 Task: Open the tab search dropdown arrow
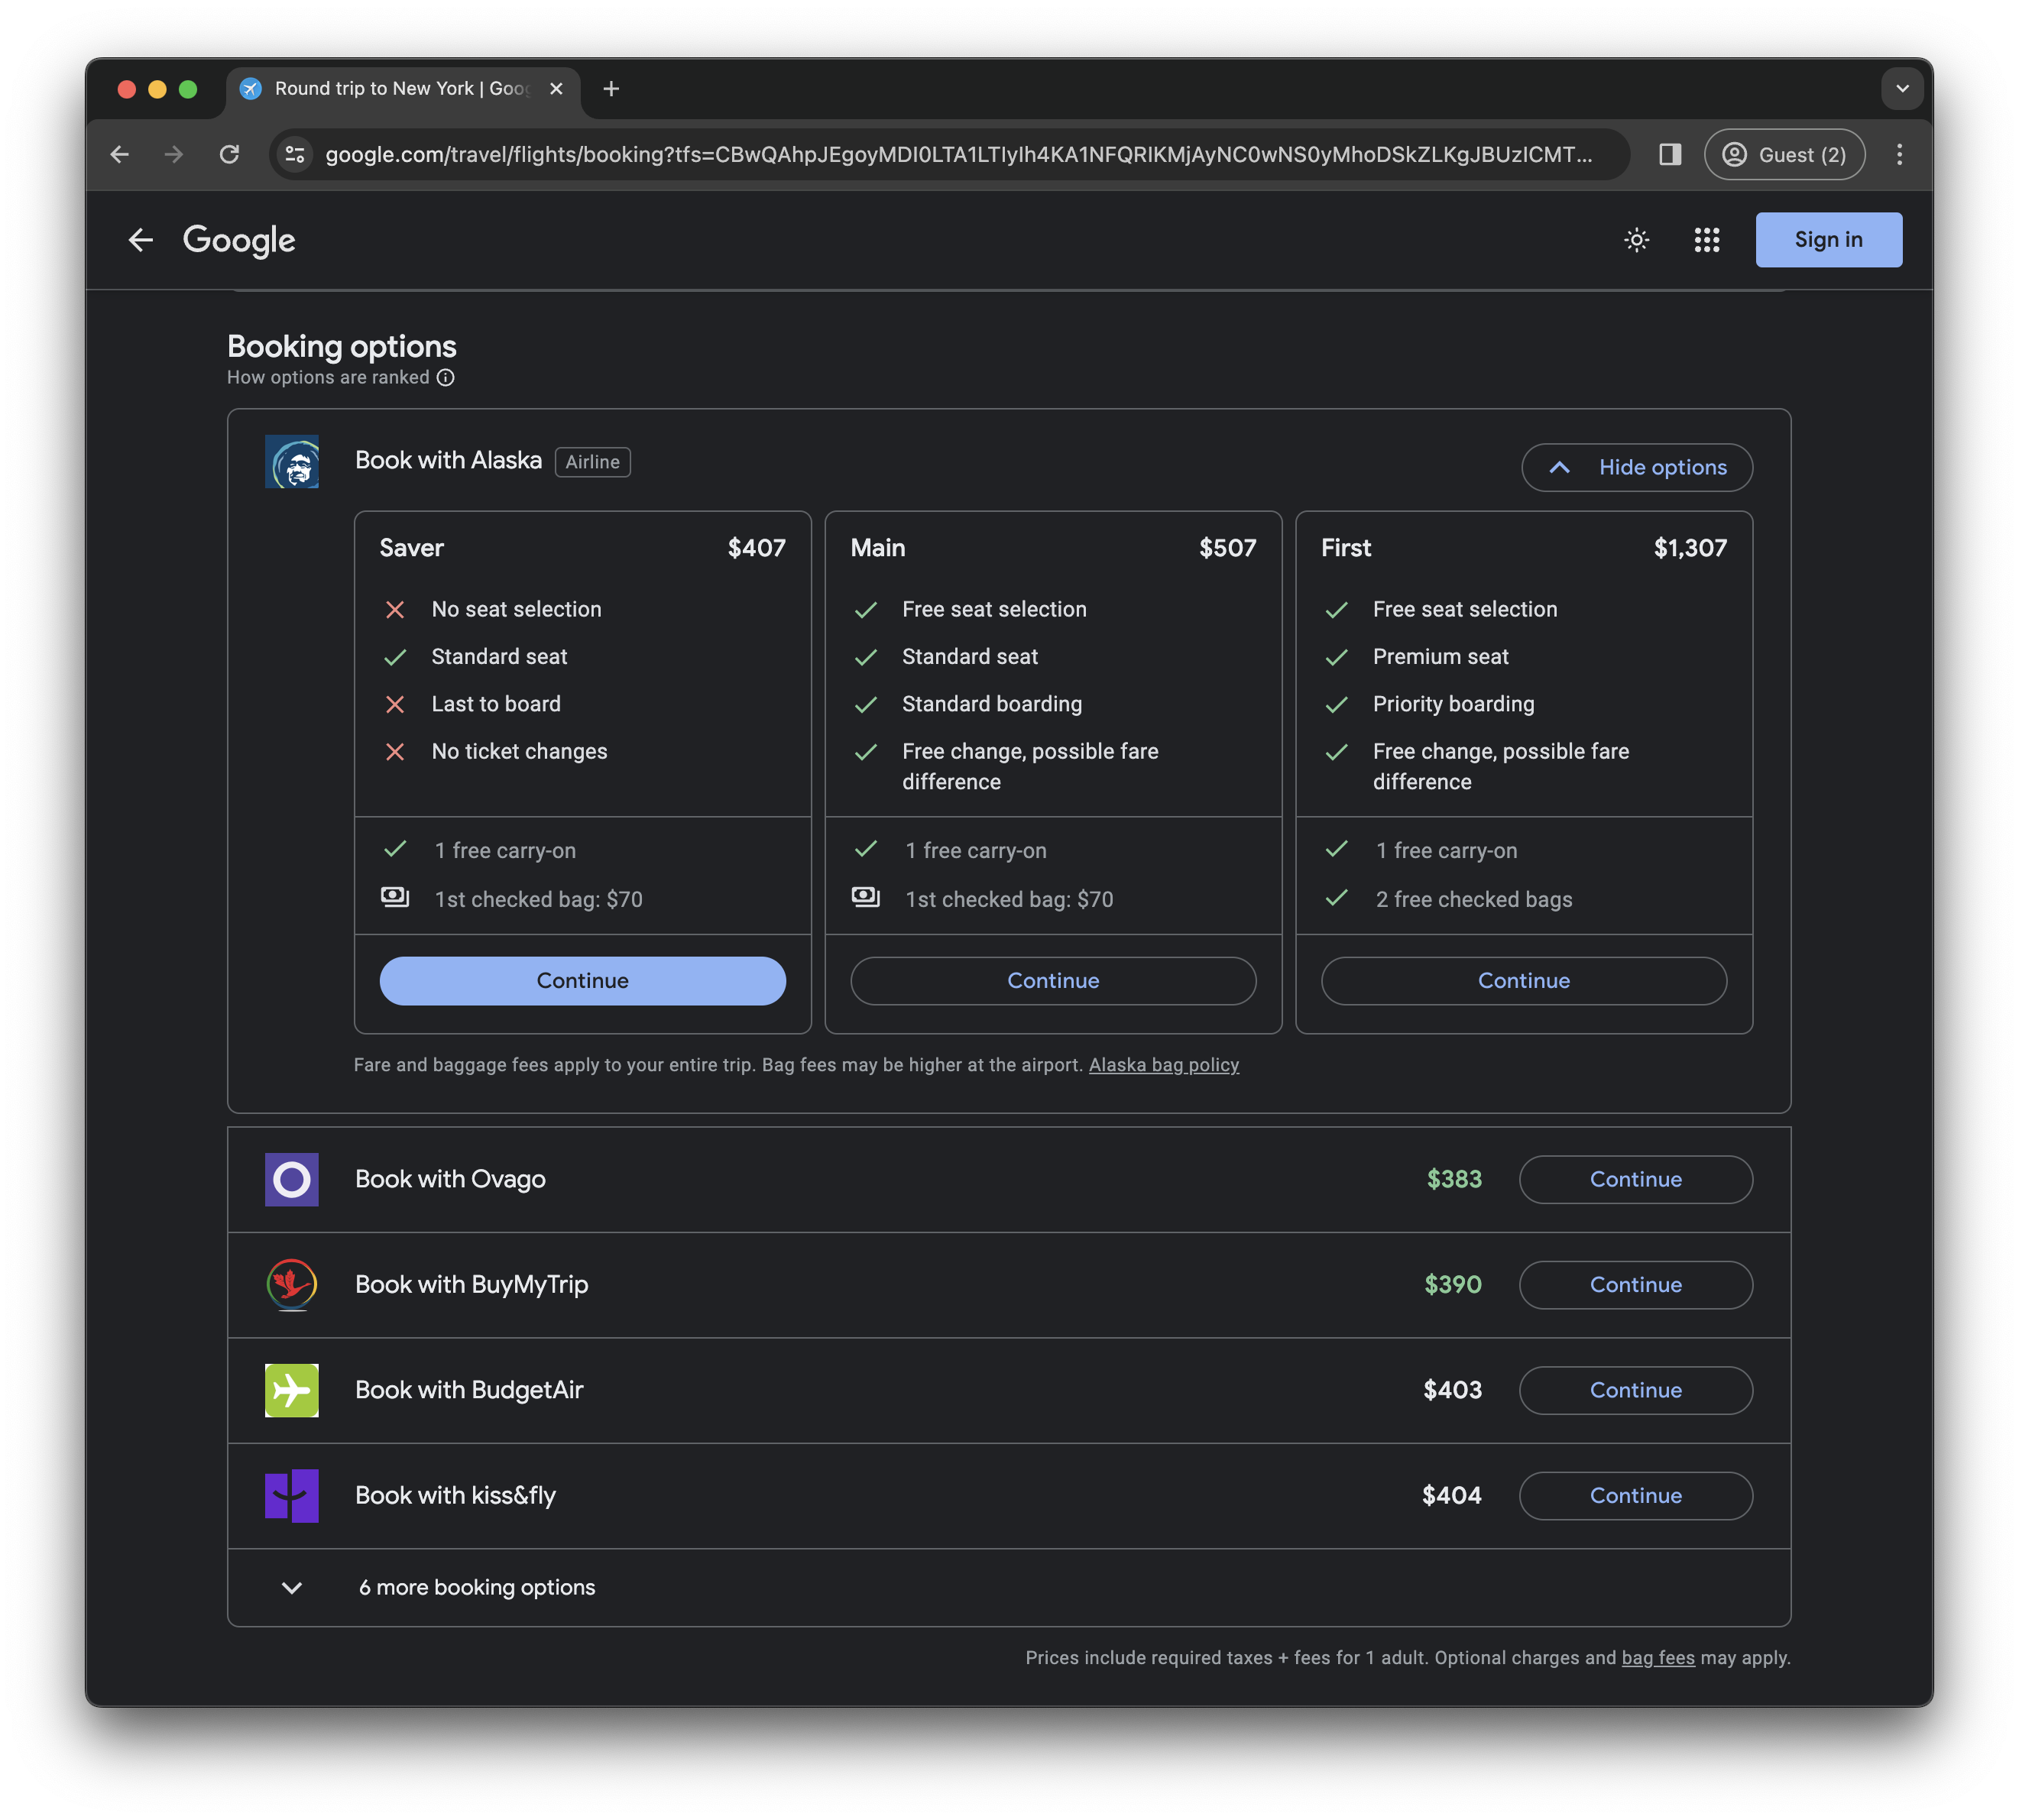coord(1901,89)
